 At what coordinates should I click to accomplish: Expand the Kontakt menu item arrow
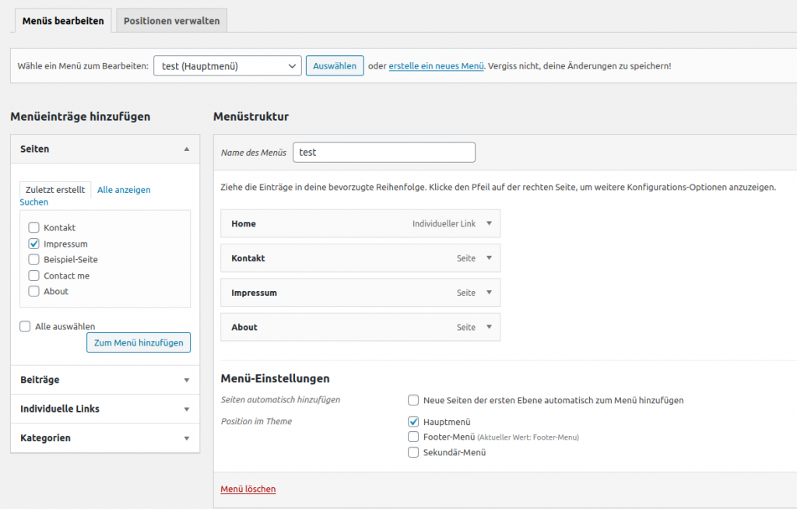[489, 258]
